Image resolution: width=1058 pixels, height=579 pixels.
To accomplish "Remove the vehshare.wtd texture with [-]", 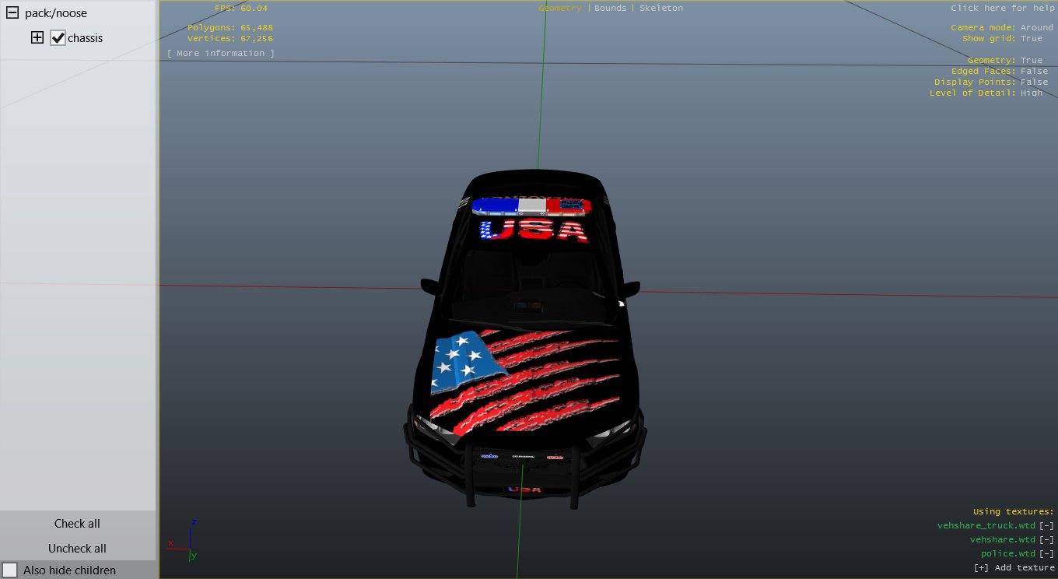I will pyautogui.click(x=1046, y=540).
